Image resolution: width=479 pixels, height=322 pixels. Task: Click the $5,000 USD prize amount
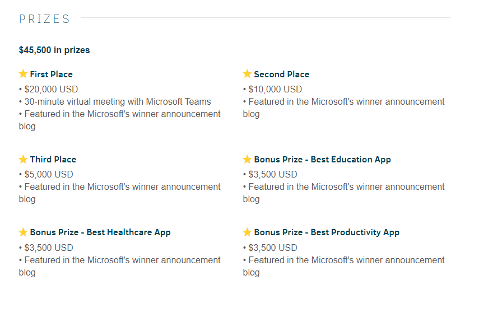(49, 174)
